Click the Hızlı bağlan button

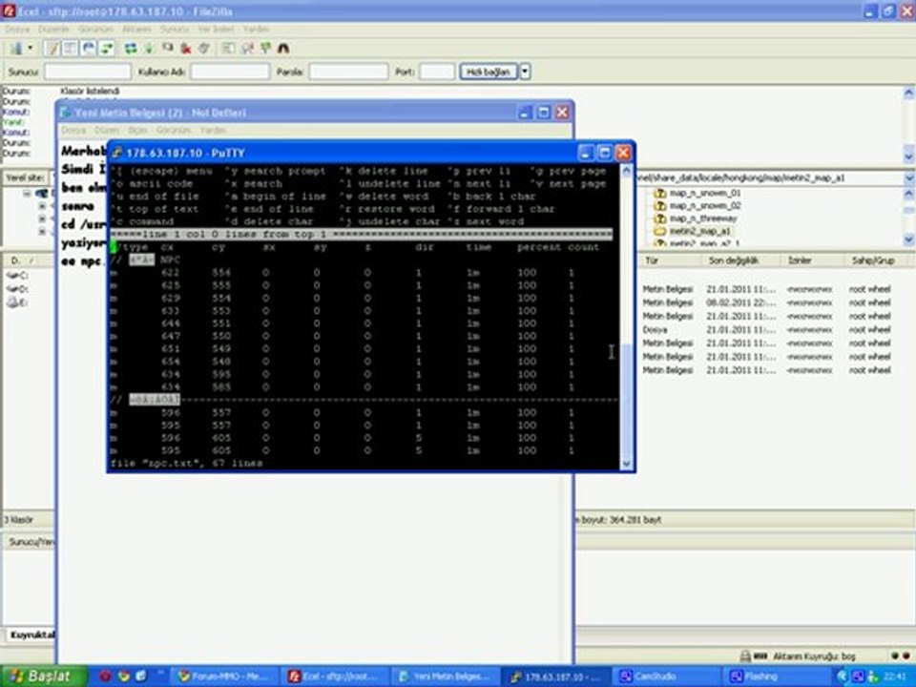(489, 72)
